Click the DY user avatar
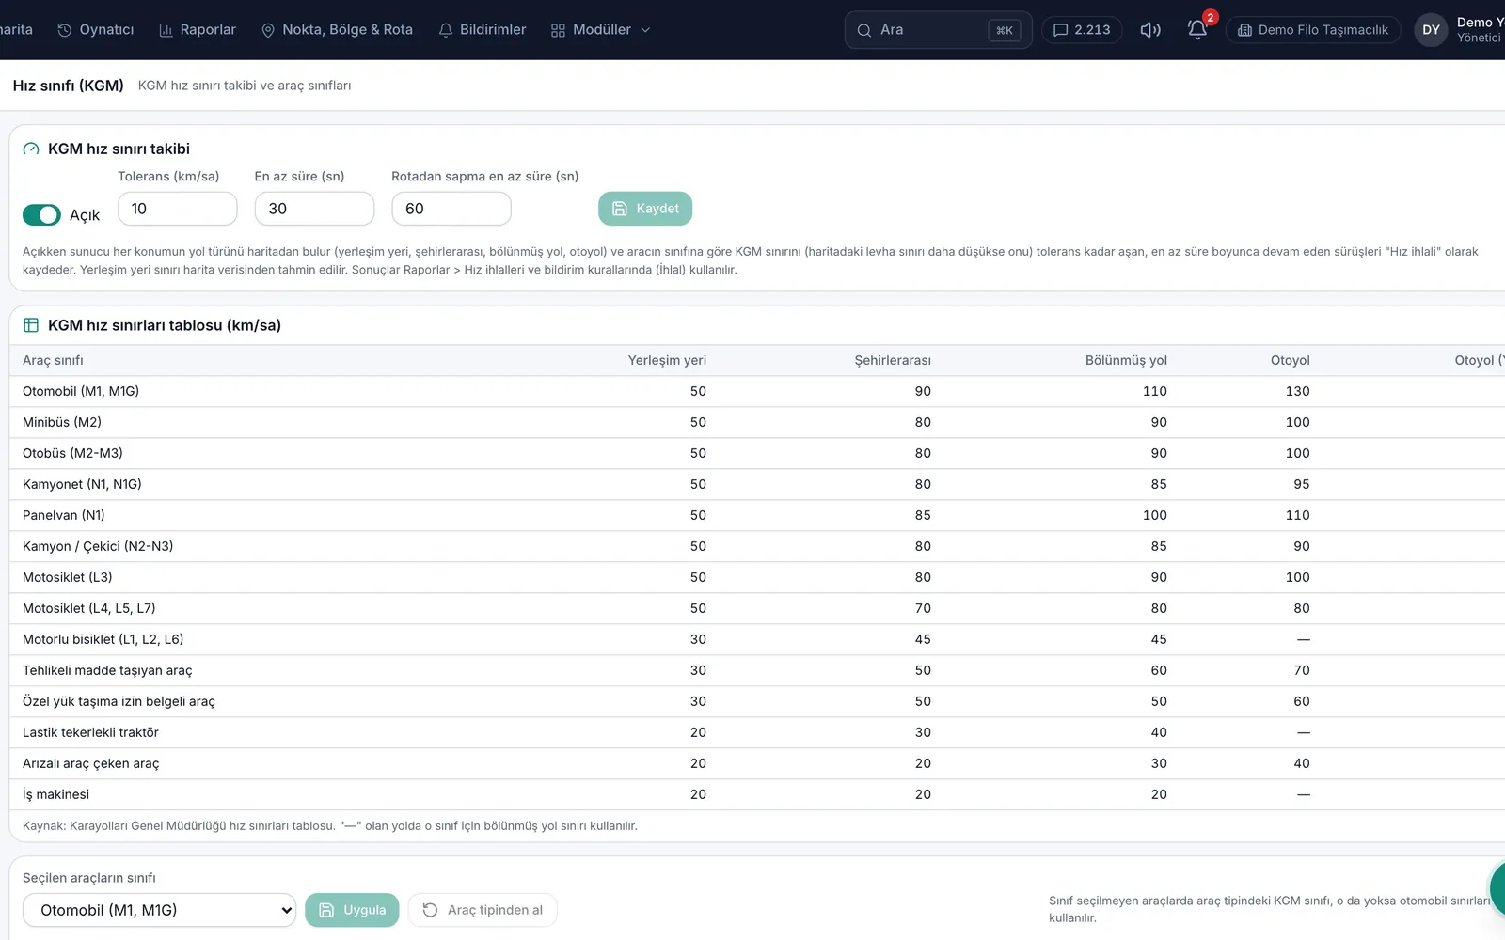The width and height of the screenshot is (1505, 940). click(x=1431, y=30)
